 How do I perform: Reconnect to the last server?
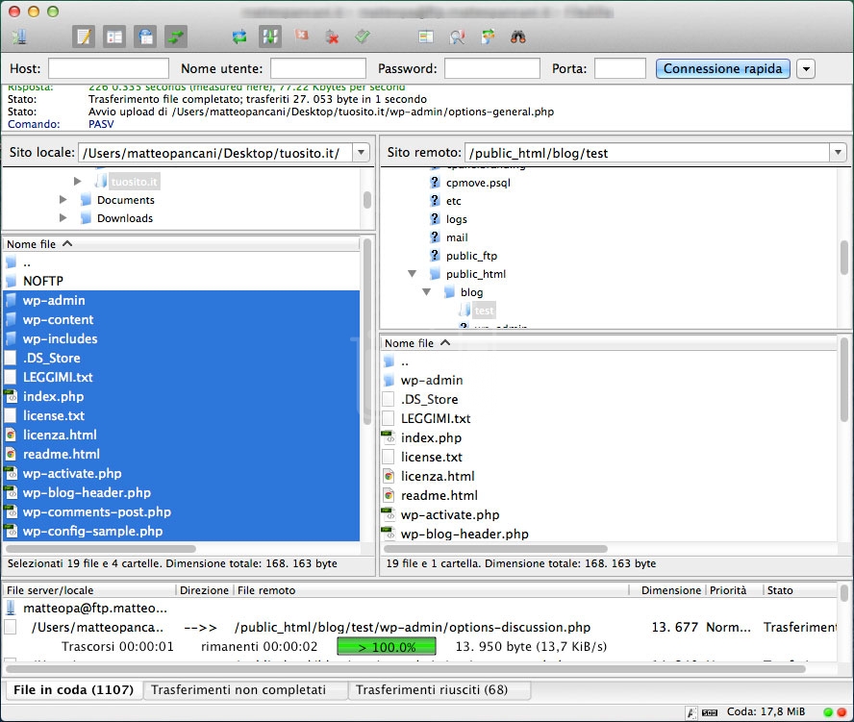[x=363, y=37]
